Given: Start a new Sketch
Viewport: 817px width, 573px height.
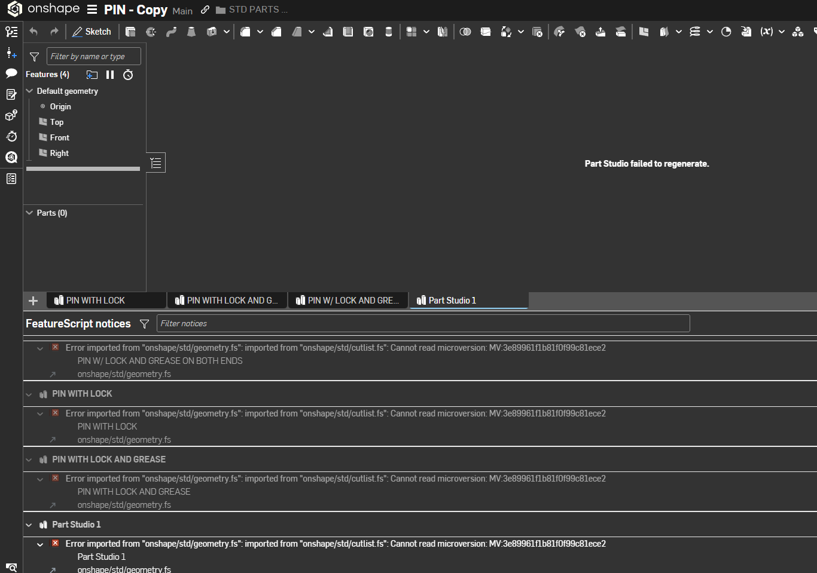Looking at the screenshot, I should (x=92, y=32).
